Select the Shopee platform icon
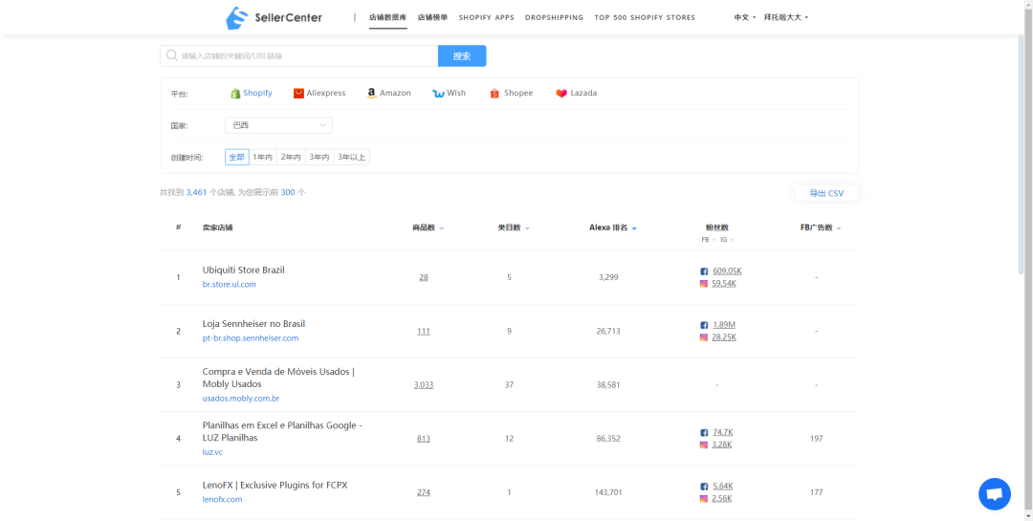Image resolution: width=1033 pixels, height=521 pixels. click(495, 94)
